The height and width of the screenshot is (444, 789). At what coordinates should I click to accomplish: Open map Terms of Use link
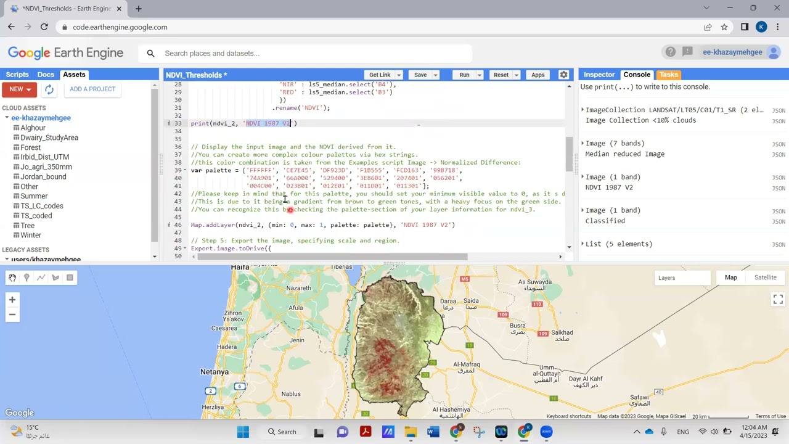point(771,416)
